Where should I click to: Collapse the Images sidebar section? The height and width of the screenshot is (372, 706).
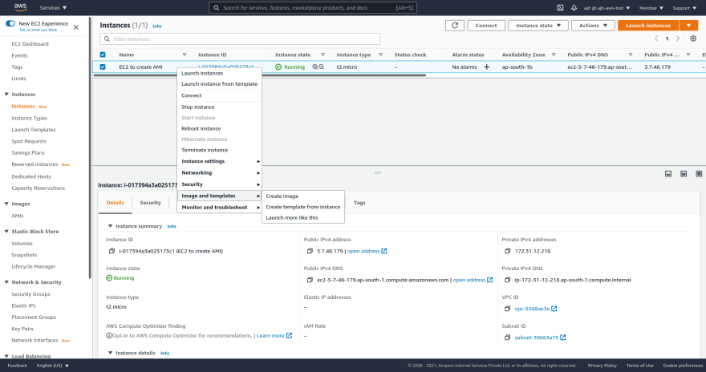click(6, 204)
